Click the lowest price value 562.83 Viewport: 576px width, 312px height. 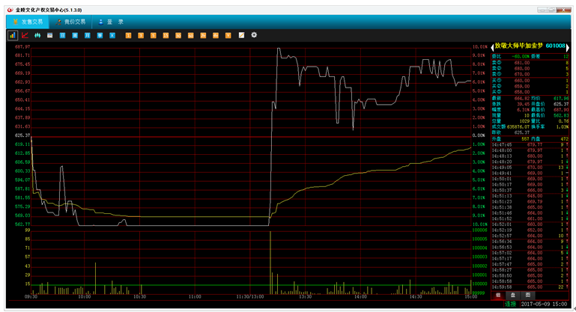click(561, 115)
